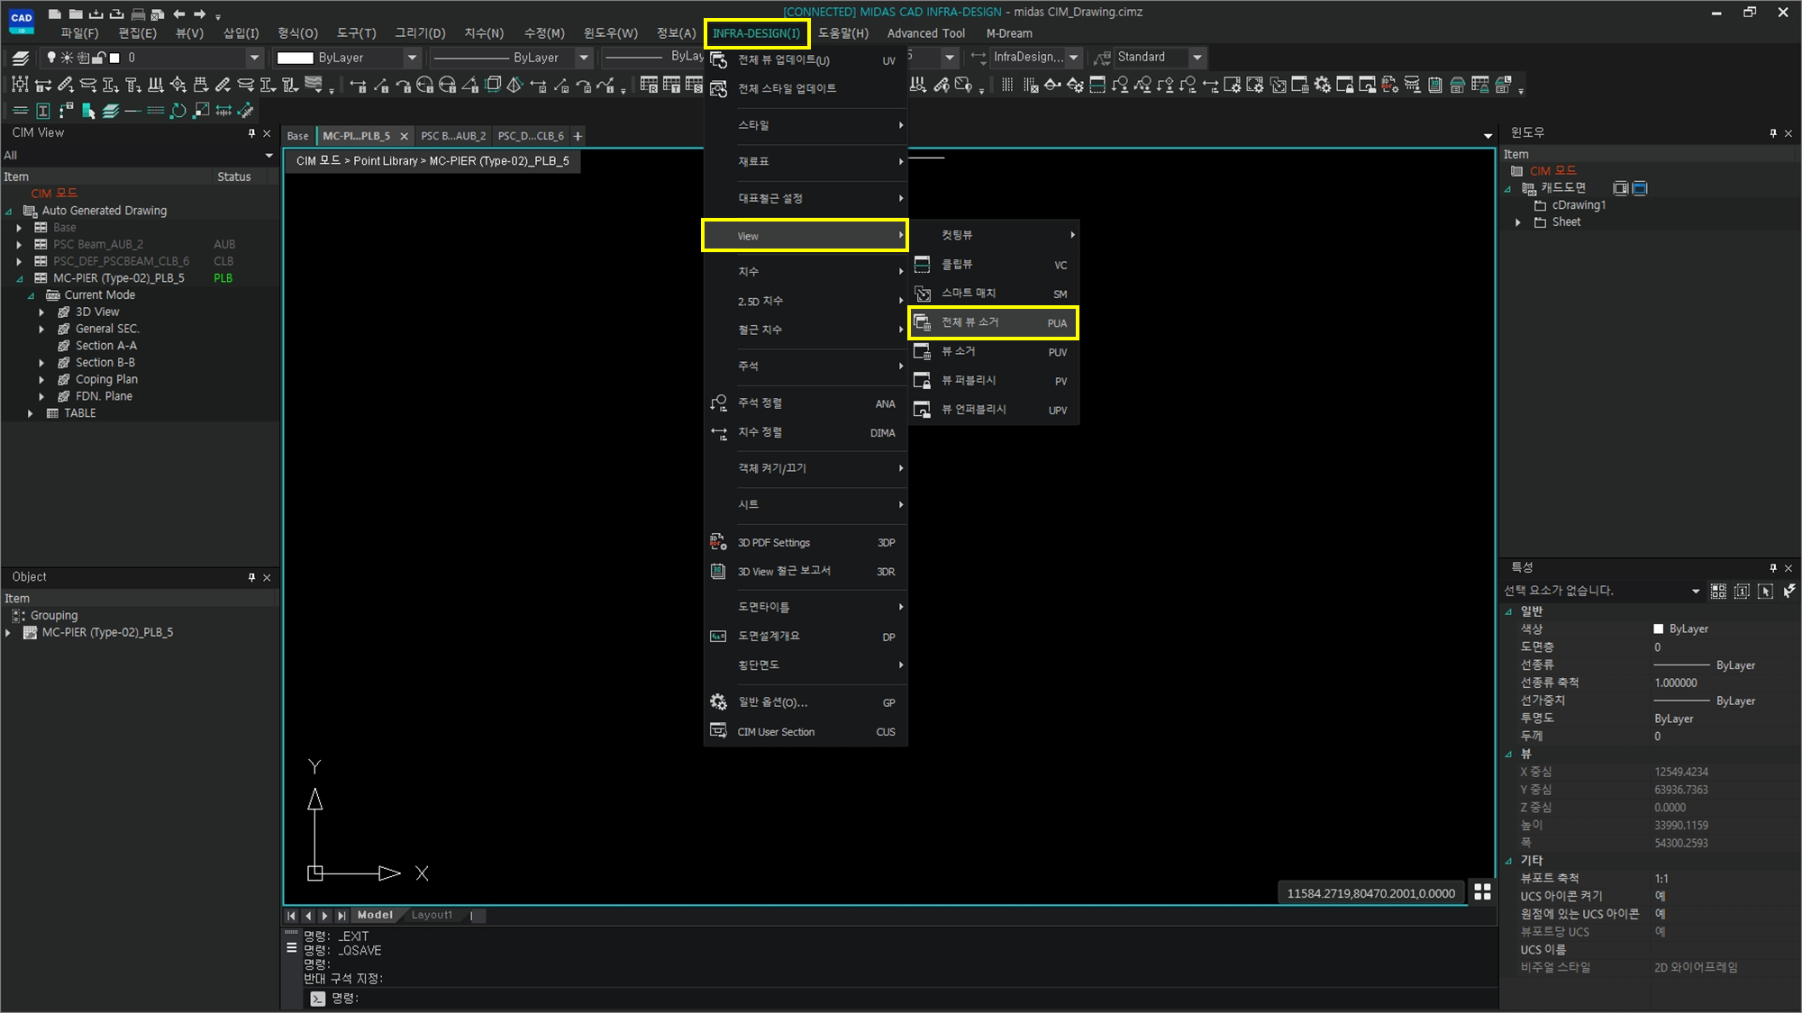Click the teal stacked layers icon in third row

(x=110, y=111)
